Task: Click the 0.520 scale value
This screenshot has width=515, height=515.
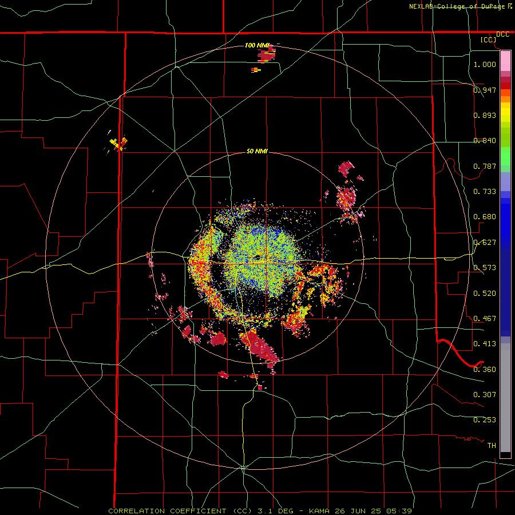Action: click(x=485, y=294)
